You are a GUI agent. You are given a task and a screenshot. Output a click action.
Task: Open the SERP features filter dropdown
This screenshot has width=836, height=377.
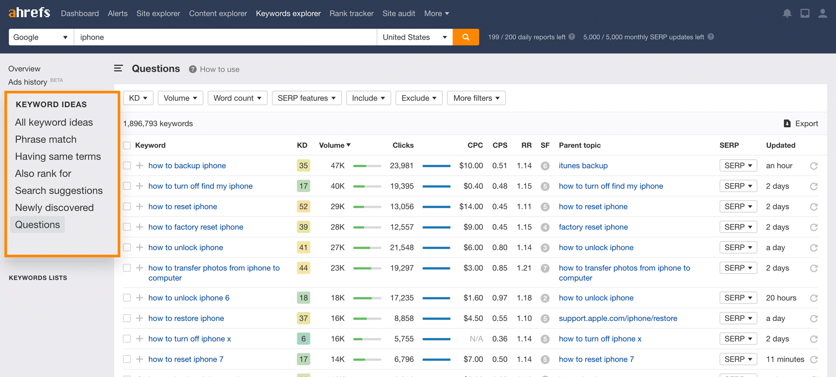[x=306, y=98]
